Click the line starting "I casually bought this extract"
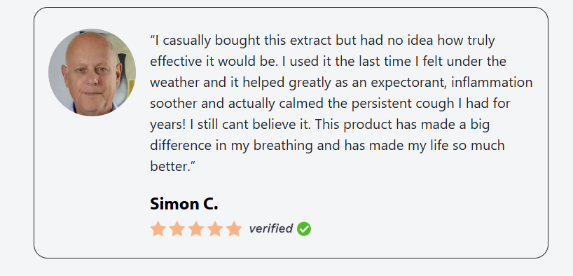 (x=322, y=41)
